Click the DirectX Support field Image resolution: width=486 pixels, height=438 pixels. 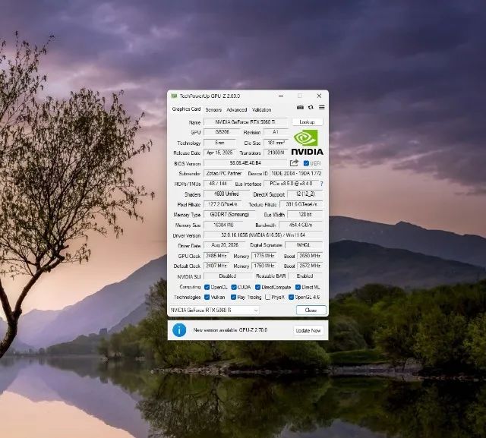click(305, 194)
